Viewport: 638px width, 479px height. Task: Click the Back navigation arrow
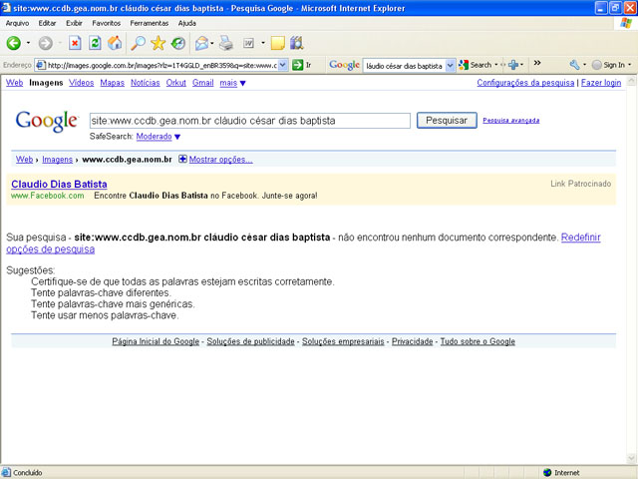(14, 43)
